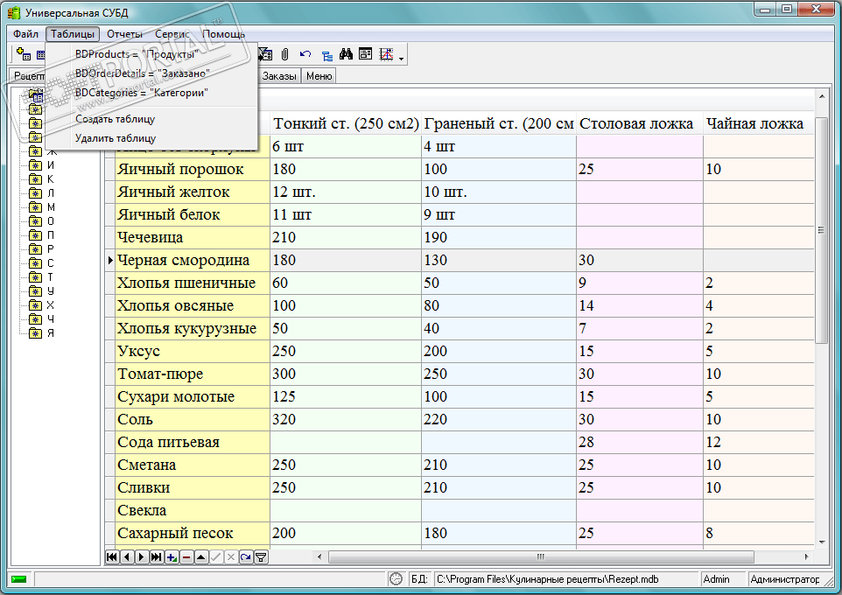Open filter funnel in record navigator
Screen dimensions: 842x595
pos(261,556)
